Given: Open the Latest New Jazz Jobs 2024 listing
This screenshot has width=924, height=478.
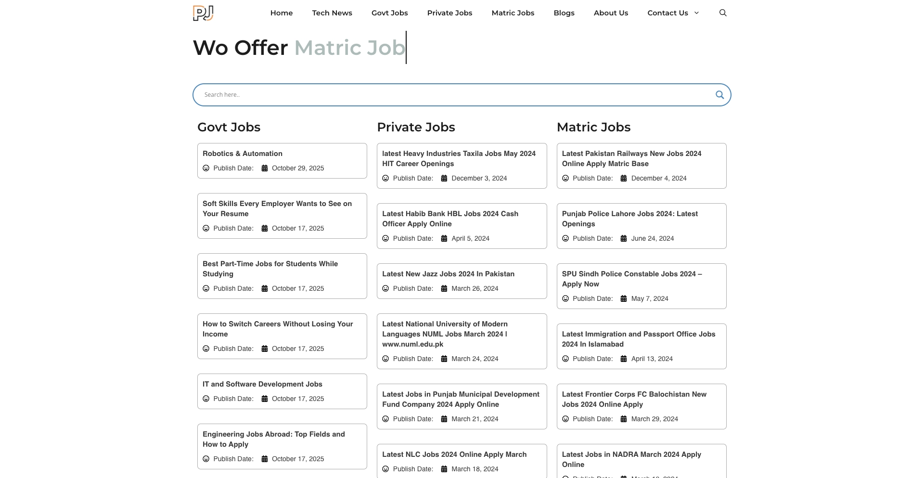Looking at the screenshot, I should (x=448, y=273).
